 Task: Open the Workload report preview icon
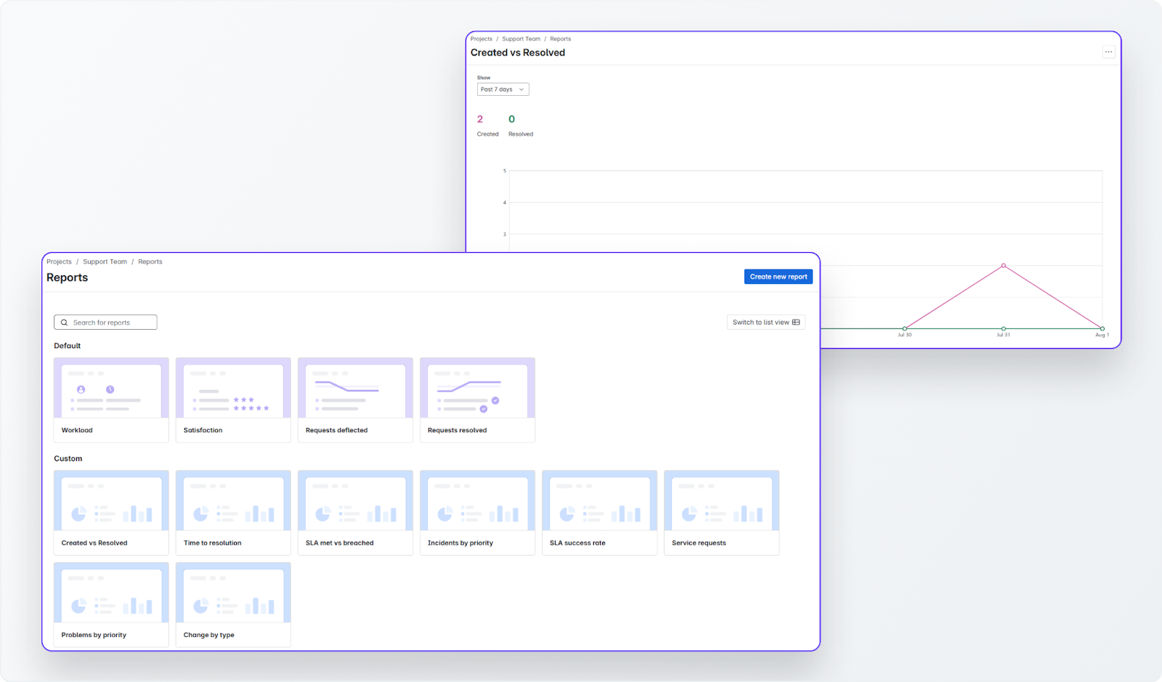[x=81, y=389]
